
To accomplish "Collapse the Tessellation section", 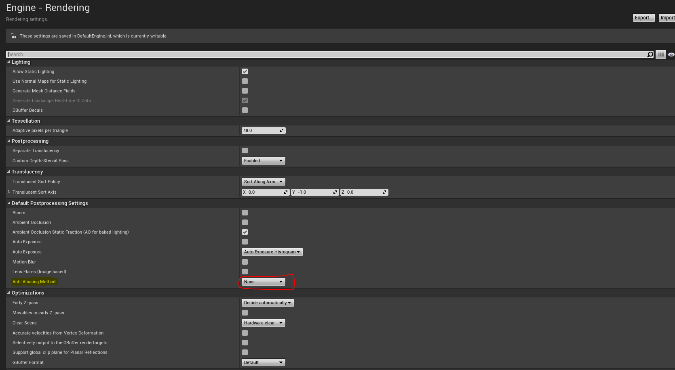I will click(x=9, y=121).
